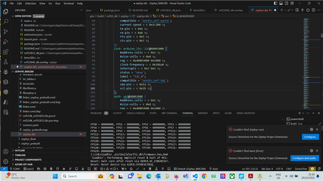Click the errors and warnings counter in status bar
Screen dimensions: 323x181
click(x=109, y=169)
